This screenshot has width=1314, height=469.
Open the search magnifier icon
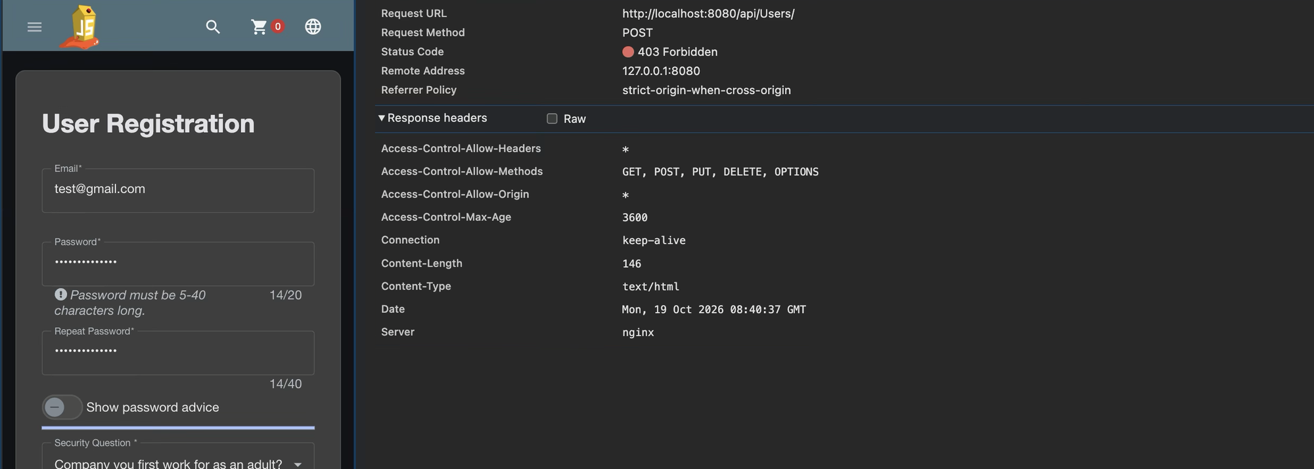point(213,27)
